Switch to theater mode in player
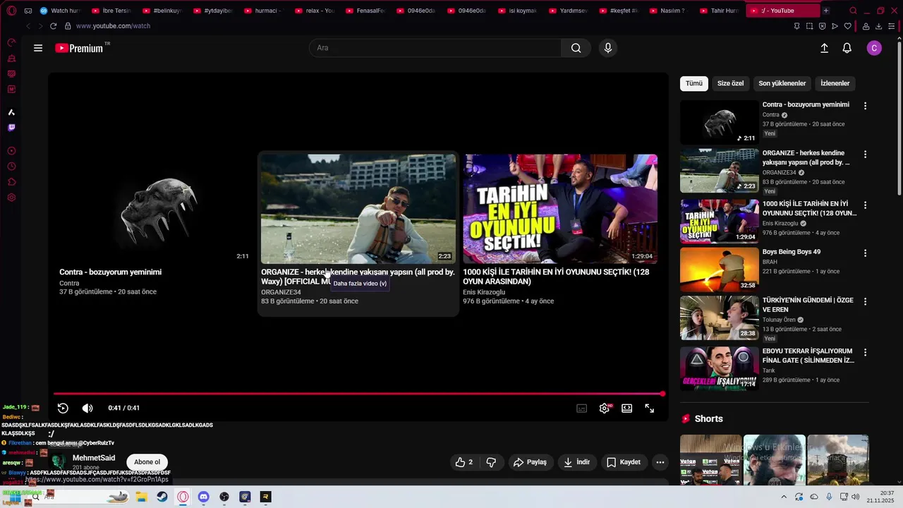The width and height of the screenshot is (903, 508). [x=626, y=408]
